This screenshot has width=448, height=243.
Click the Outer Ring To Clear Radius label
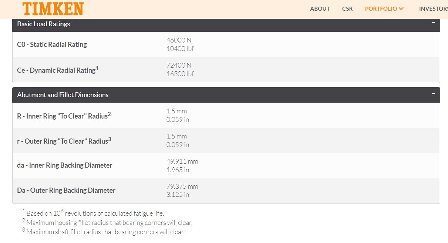[64, 141]
